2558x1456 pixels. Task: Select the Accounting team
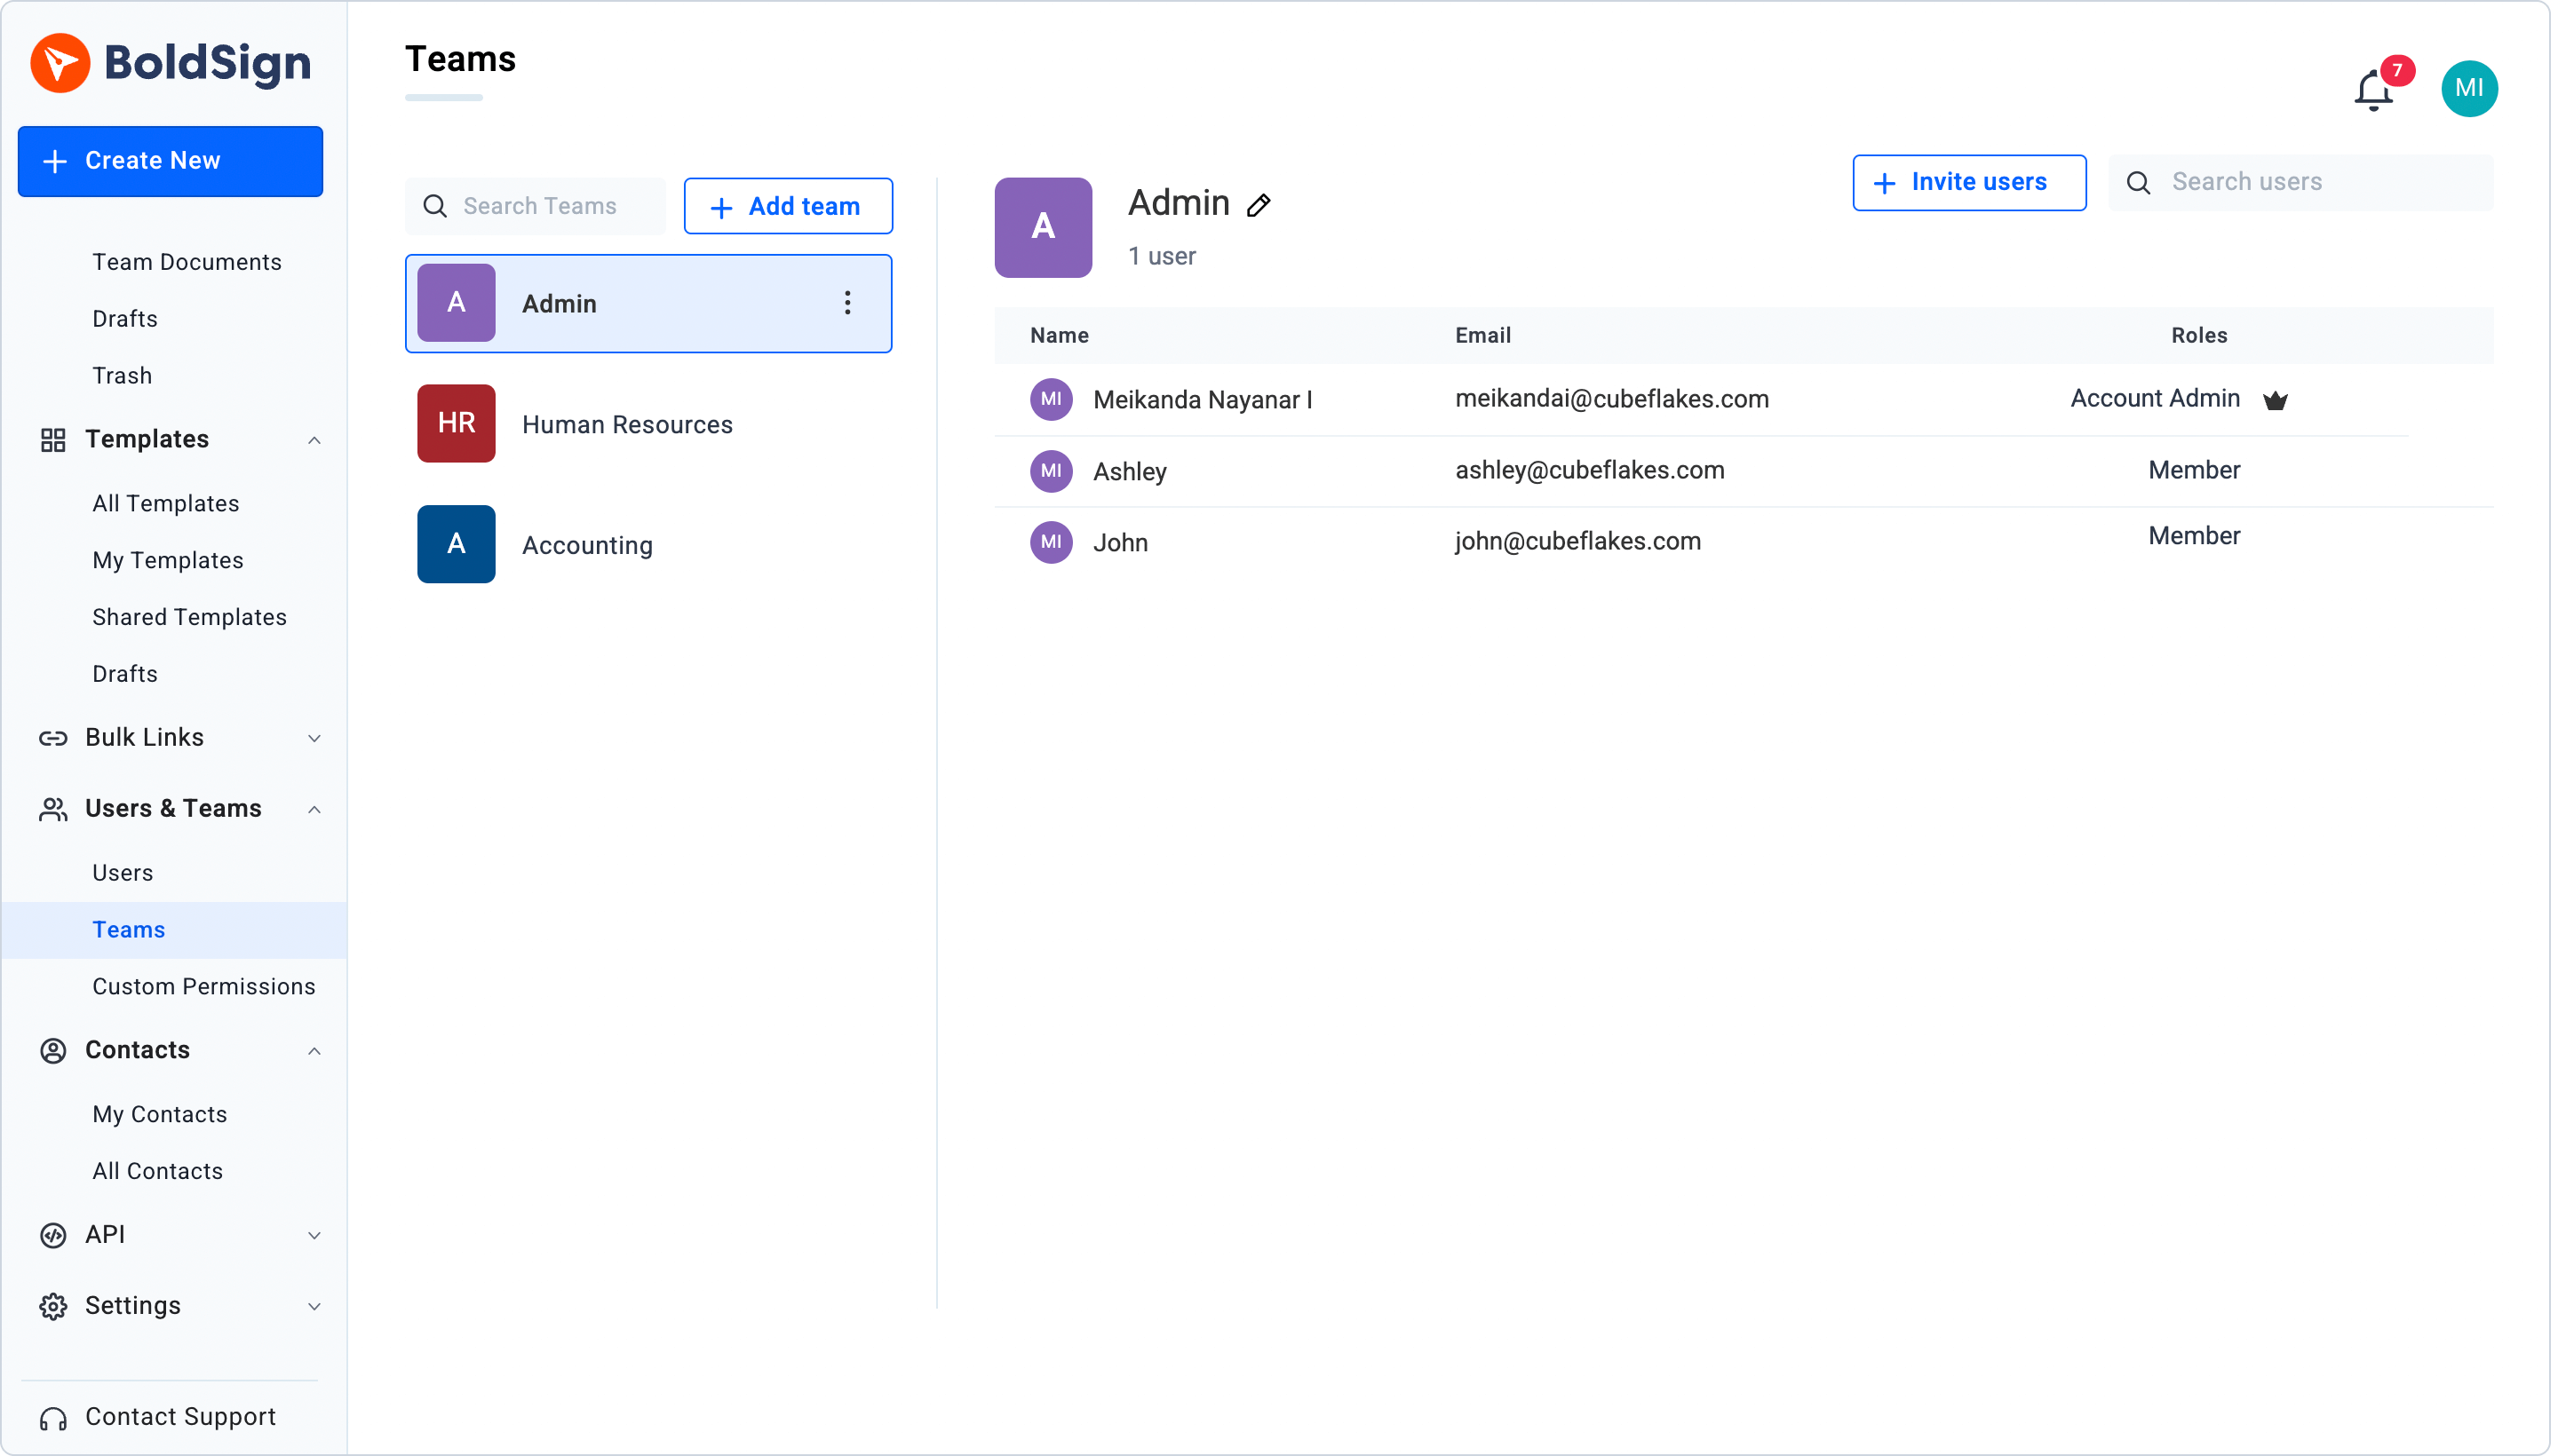click(x=650, y=546)
